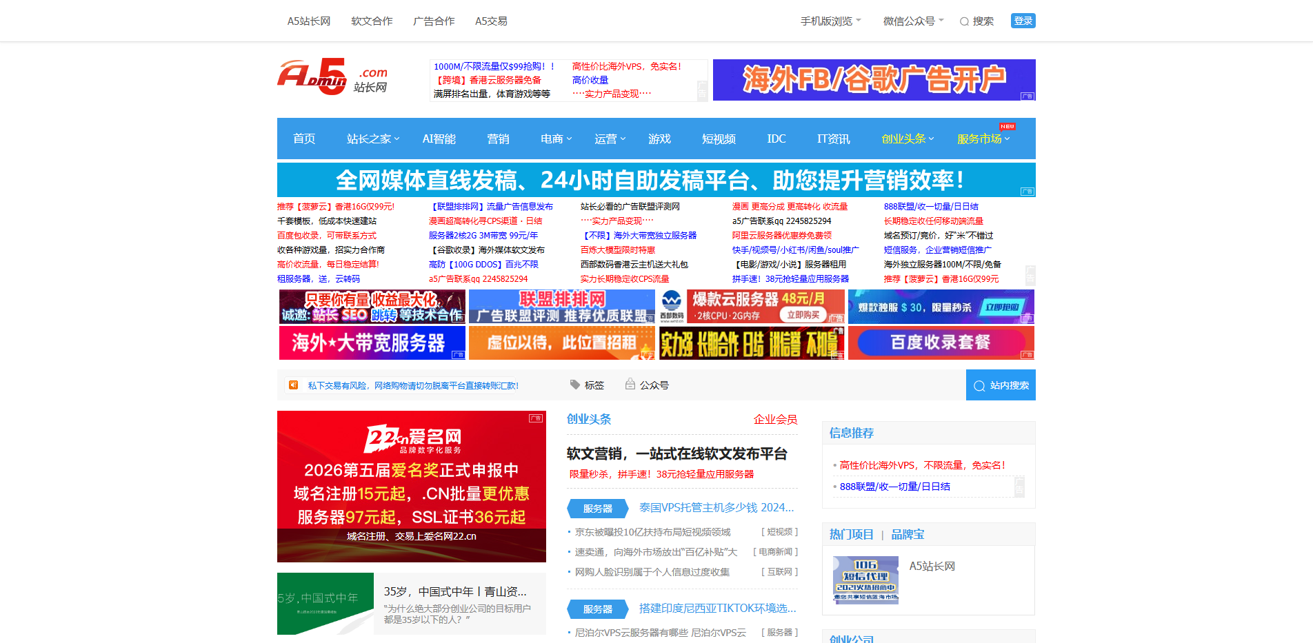
Task: Click the magnifier search icon in top bar
Action: click(964, 21)
